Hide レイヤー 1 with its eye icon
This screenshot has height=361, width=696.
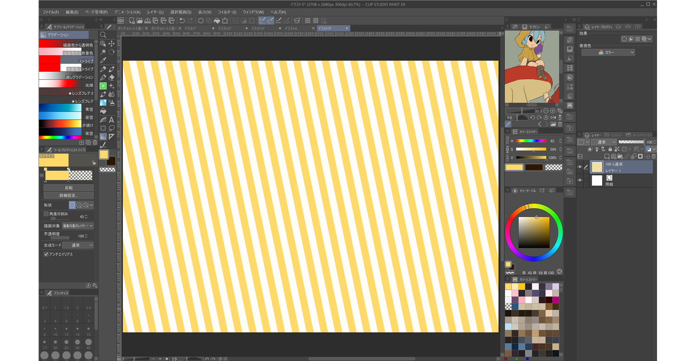coord(580,167)
